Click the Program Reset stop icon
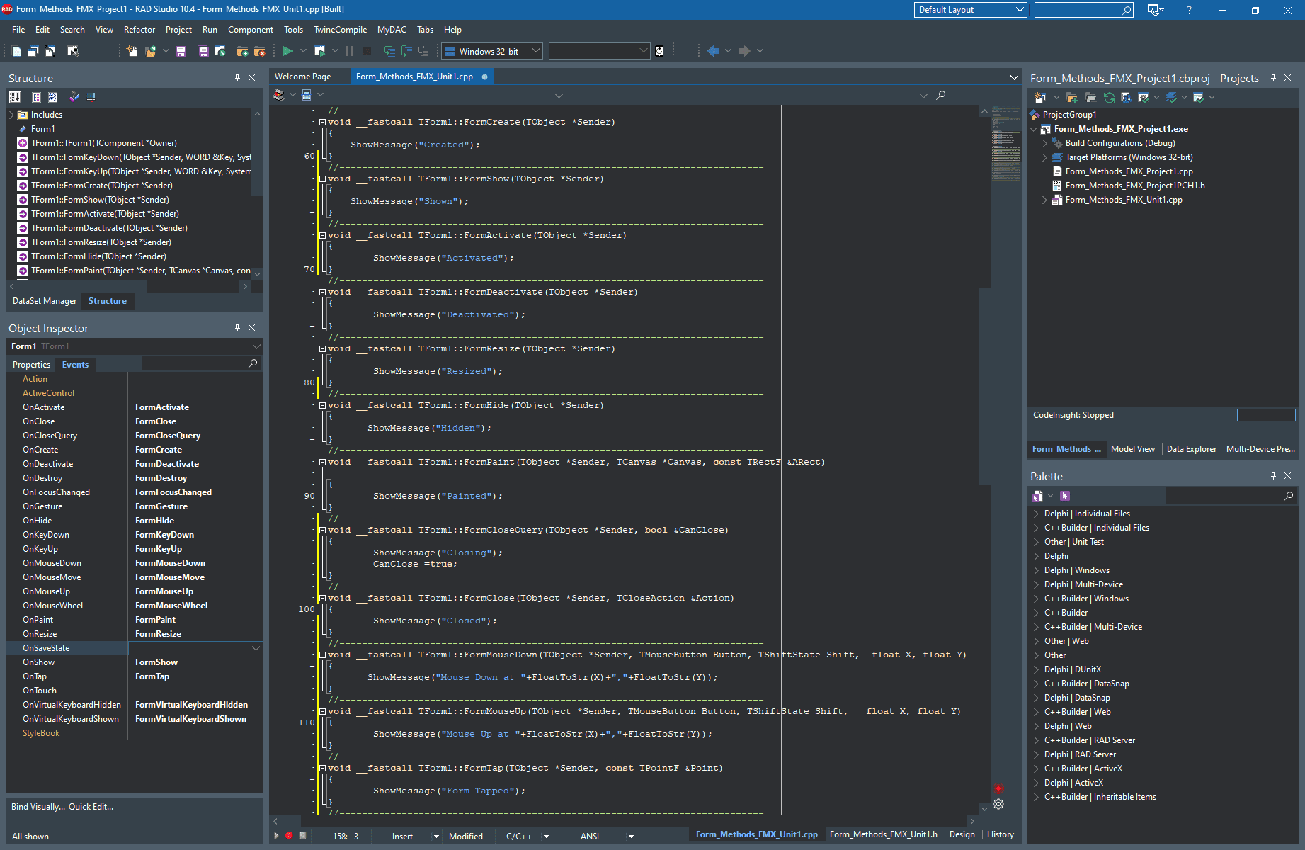Image resolution: width=1305 pixels, height=850 pixels. [x=367, y=51]
